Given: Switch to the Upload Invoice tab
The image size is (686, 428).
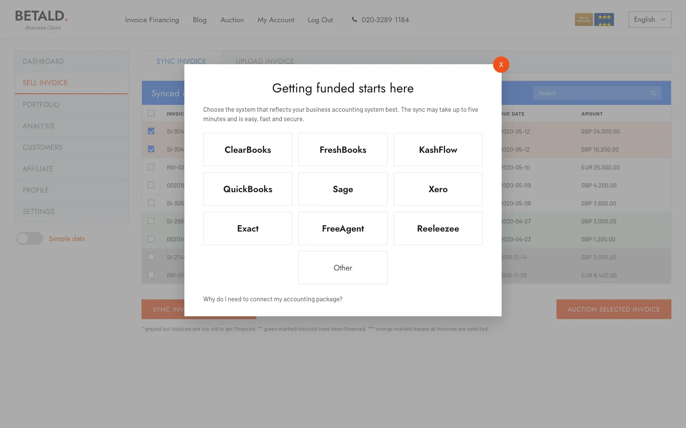Looking at the screenshot, I should pos(265,61).
